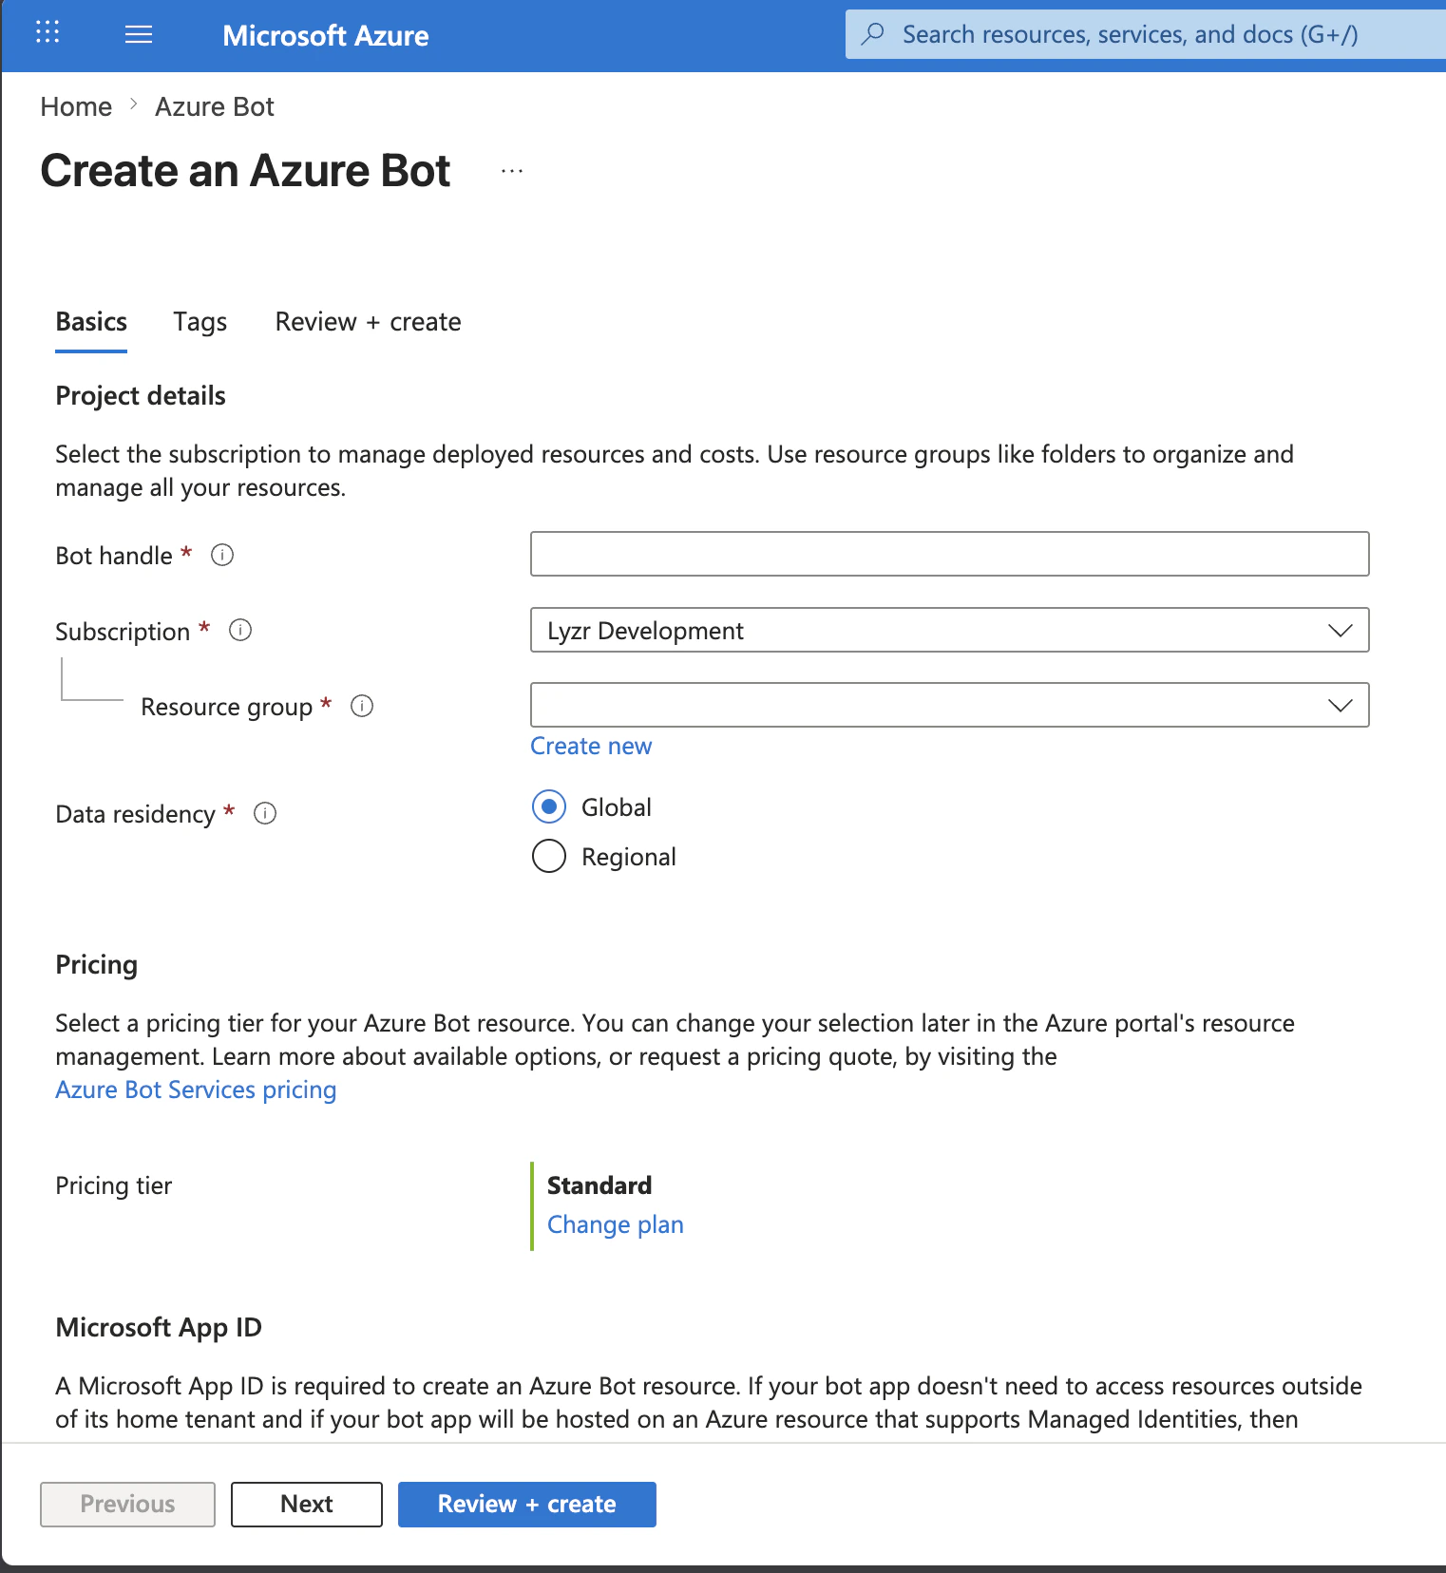This screenshot has width=1446, height=1573.
Task: Open the app launcher waffle icon
Action: point(48,33)
